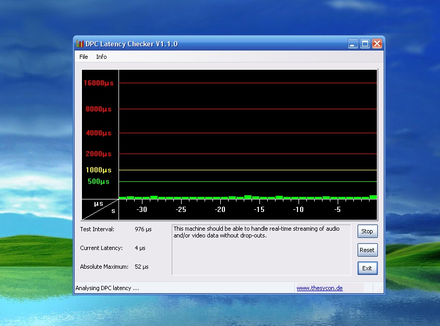
Task: Click the -15 seconds mark on the time axis
Action: pos(259,210)
